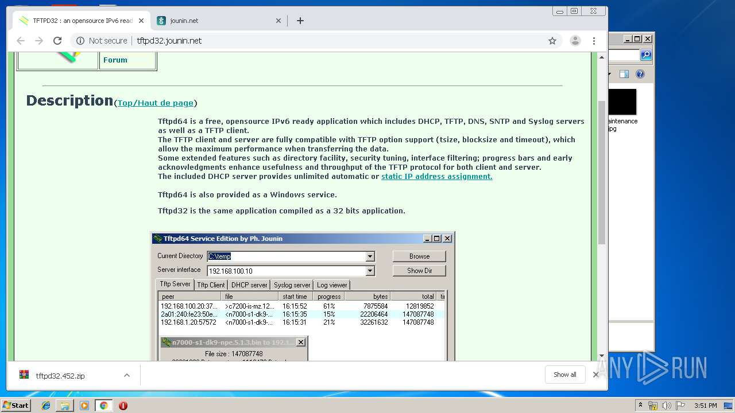This screenshot has width=735, height=413.
Task: Select the Tftp Server tab
Action: point(175,284)
